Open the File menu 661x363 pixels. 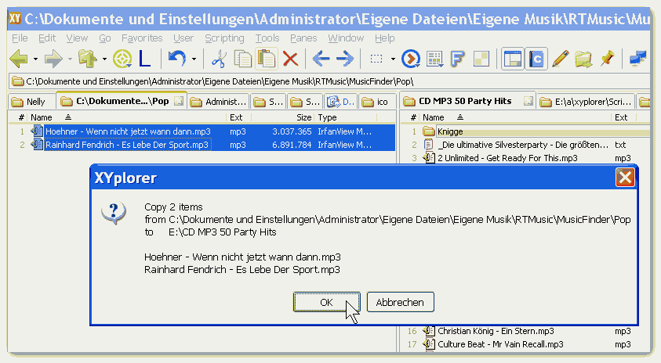(x=20, y=38)
